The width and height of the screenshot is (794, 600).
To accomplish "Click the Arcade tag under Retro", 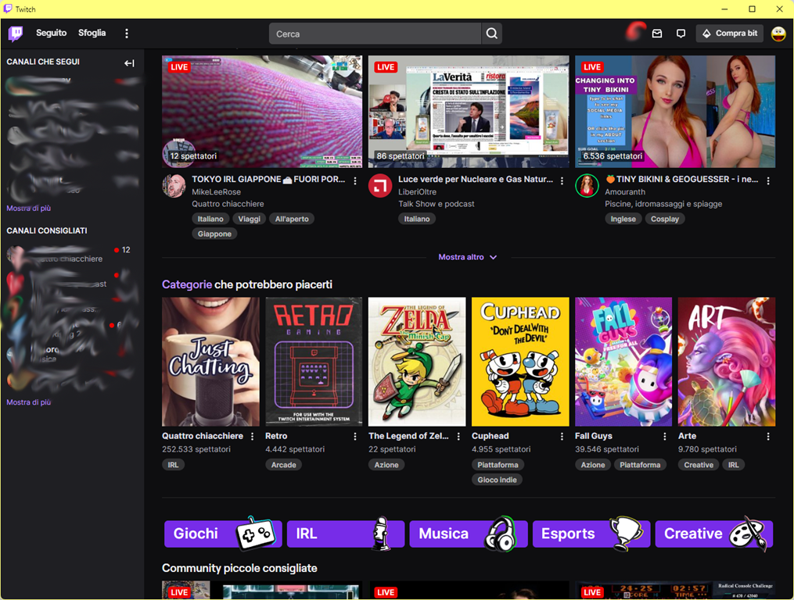I will click(283, 465).
